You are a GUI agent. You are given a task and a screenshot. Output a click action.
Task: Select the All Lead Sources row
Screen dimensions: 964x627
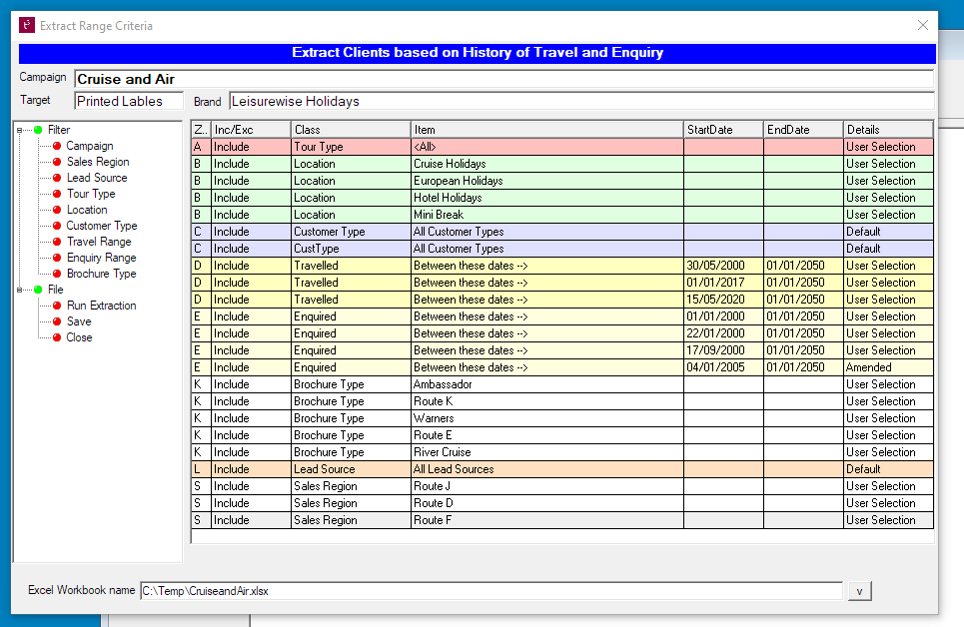[562, 469]
